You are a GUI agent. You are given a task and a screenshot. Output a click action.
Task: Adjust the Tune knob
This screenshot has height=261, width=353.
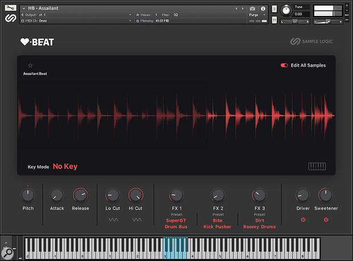[x=286, y=10]
